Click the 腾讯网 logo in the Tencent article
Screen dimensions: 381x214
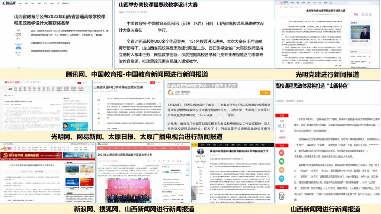[9, 3]
